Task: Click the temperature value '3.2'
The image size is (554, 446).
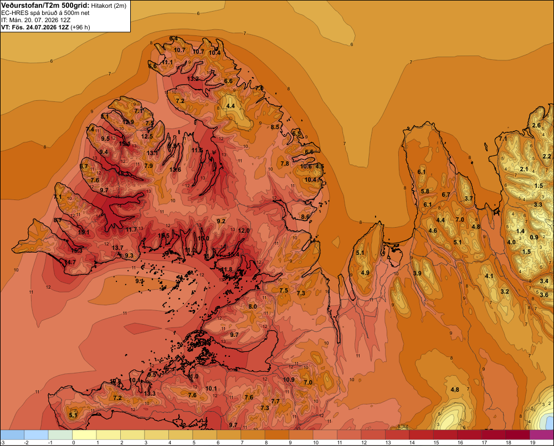Action: [x=505, y=291]
